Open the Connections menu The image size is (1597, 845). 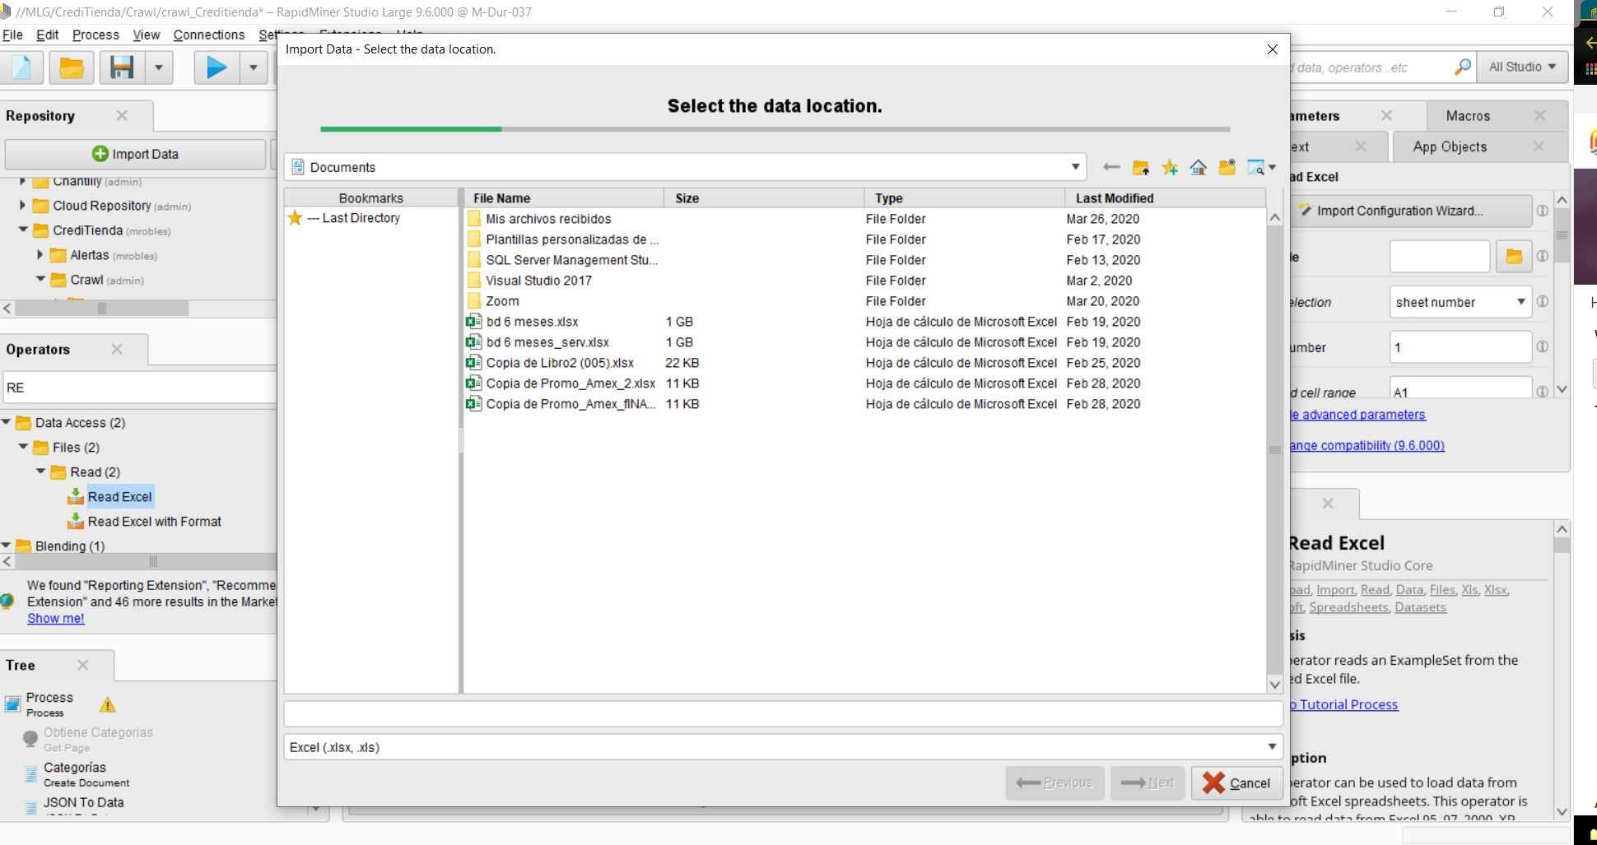point(209,35)
